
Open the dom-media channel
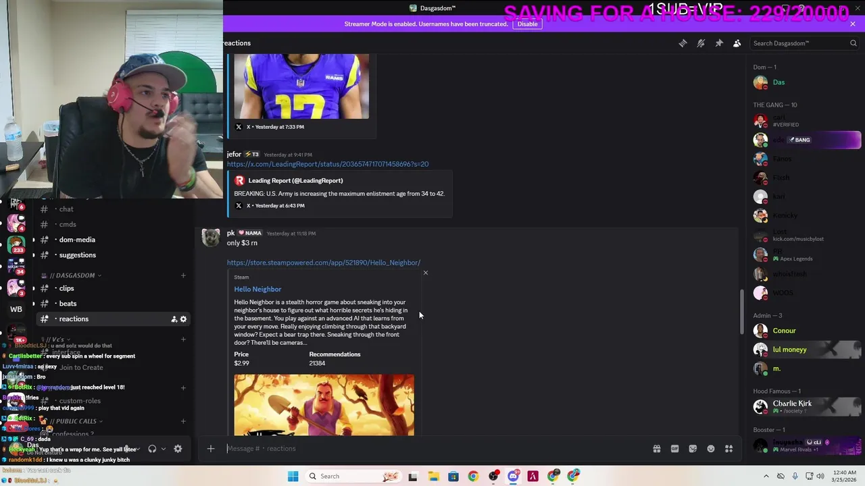click(77, 240)
